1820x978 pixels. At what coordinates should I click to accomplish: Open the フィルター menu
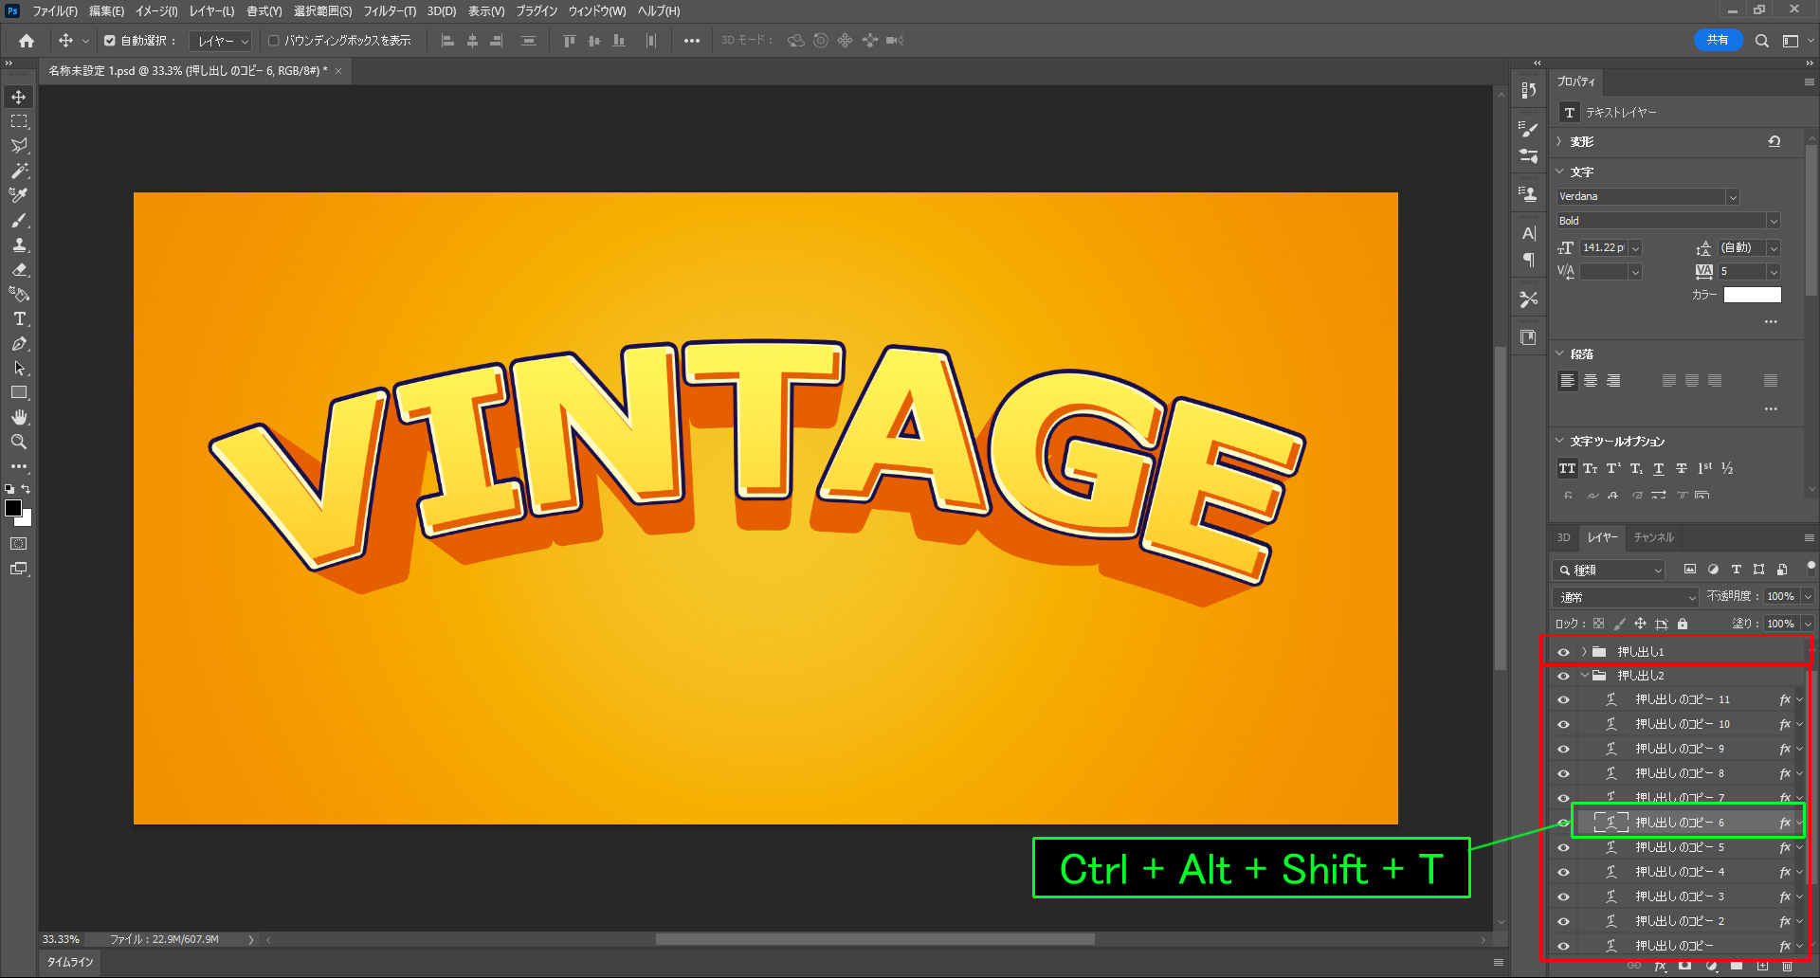(390, 11)
